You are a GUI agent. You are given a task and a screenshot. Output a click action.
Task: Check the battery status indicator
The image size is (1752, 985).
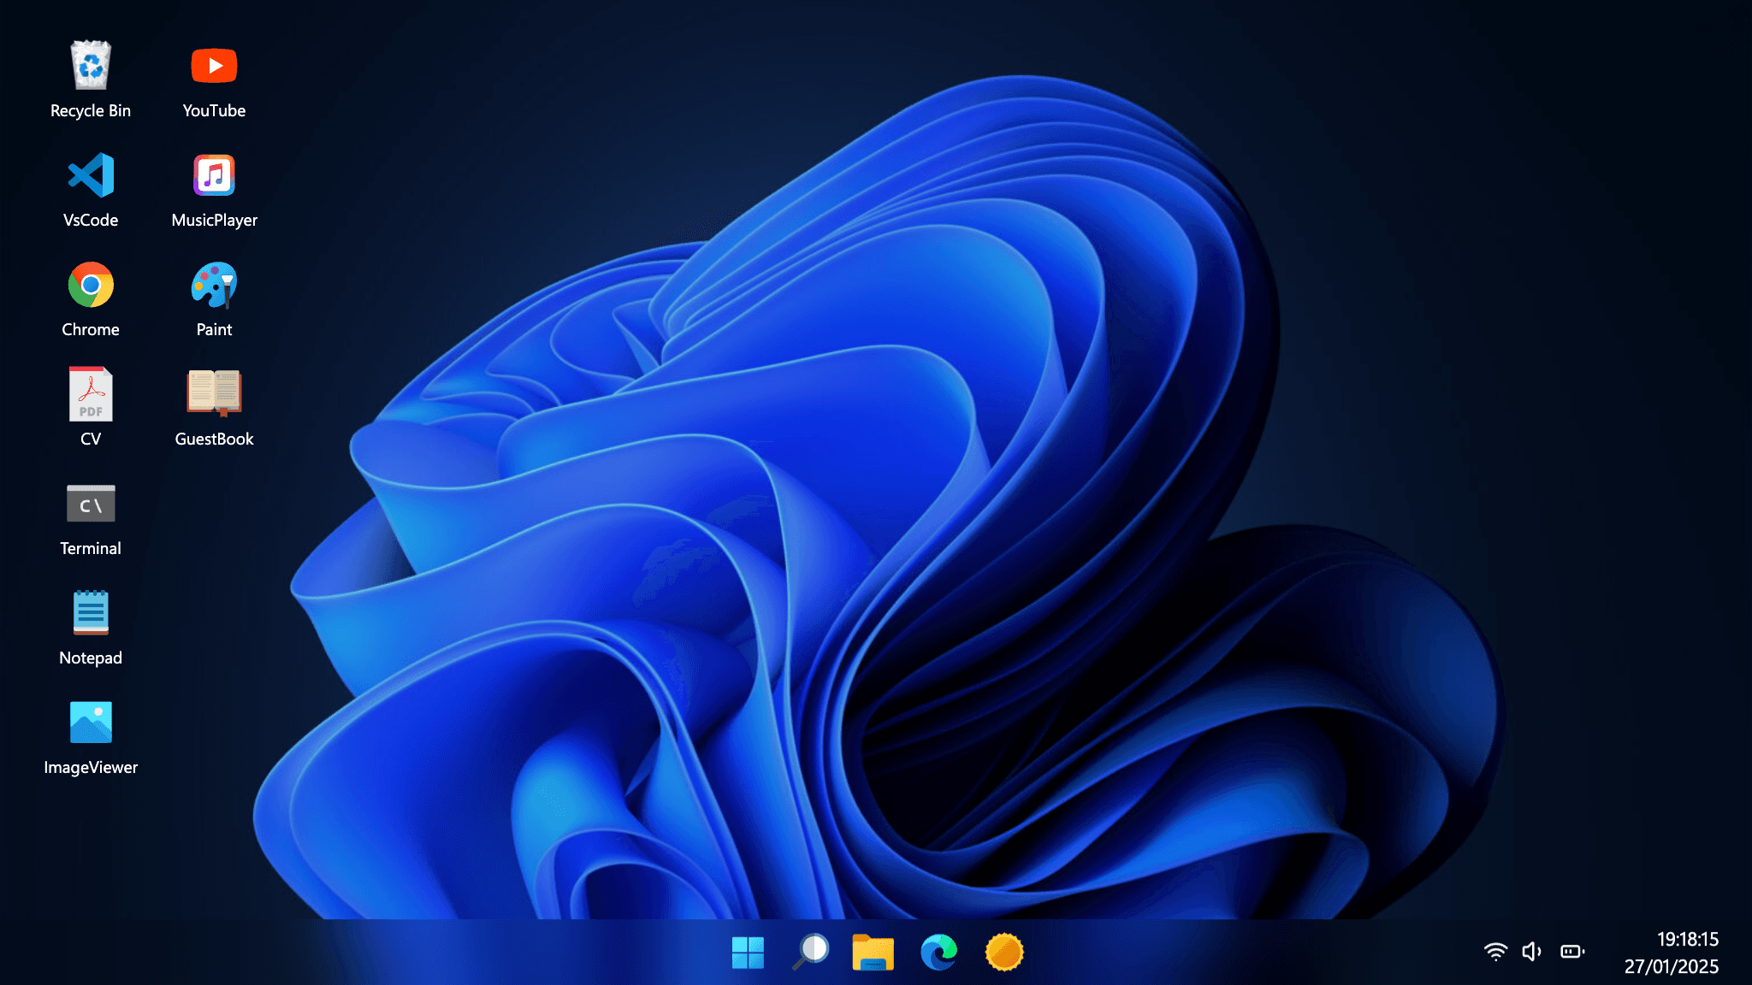pyautogui.click(x=1571, y=950)
